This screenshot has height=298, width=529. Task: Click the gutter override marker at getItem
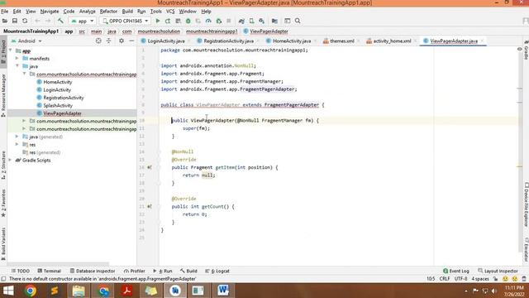150,167
